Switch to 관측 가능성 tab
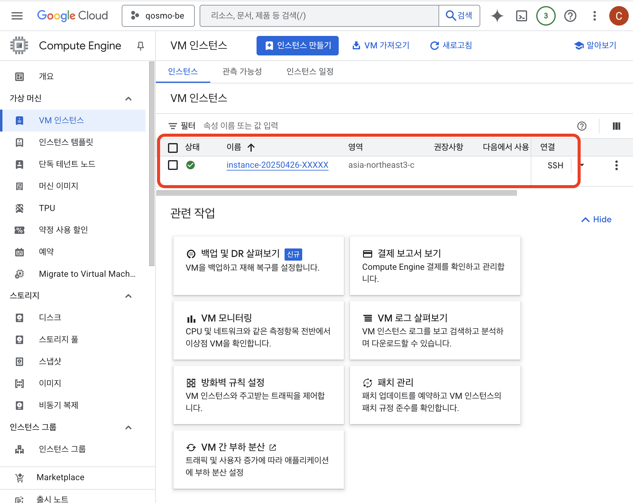 point(242,72)
